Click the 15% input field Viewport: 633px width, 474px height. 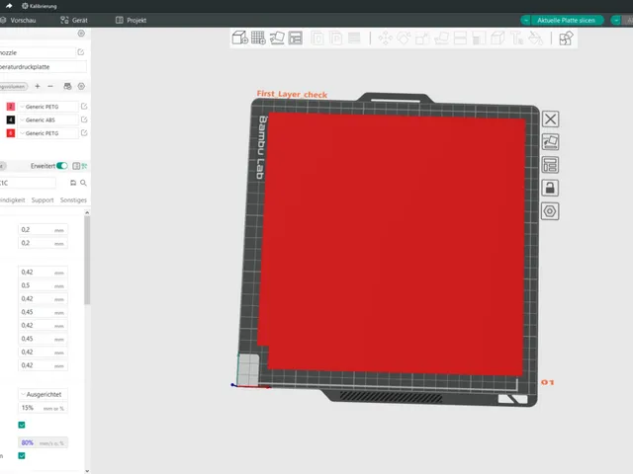tap(43, 408)
